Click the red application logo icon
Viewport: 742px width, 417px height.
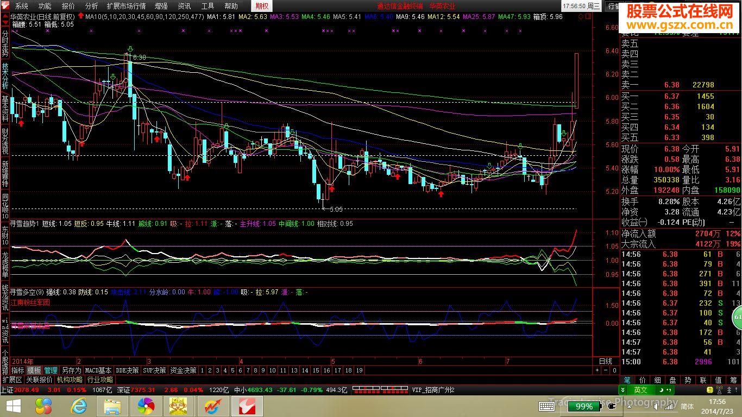5,6
